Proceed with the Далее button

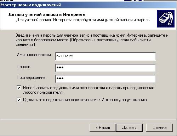click(129, 128)
